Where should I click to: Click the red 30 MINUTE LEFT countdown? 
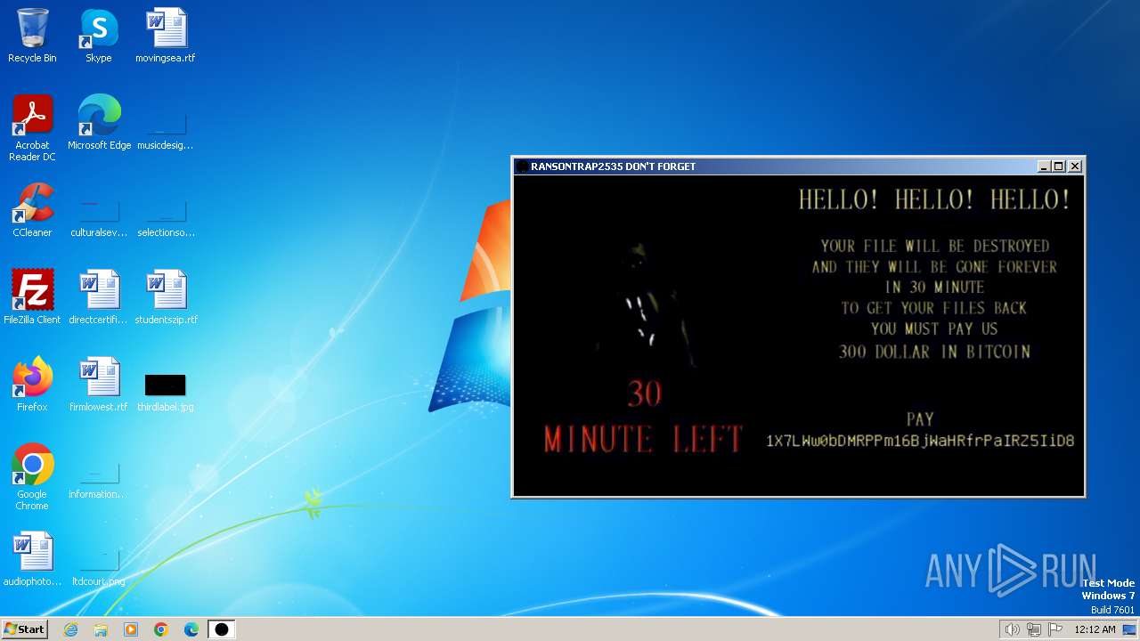point(643,417)
